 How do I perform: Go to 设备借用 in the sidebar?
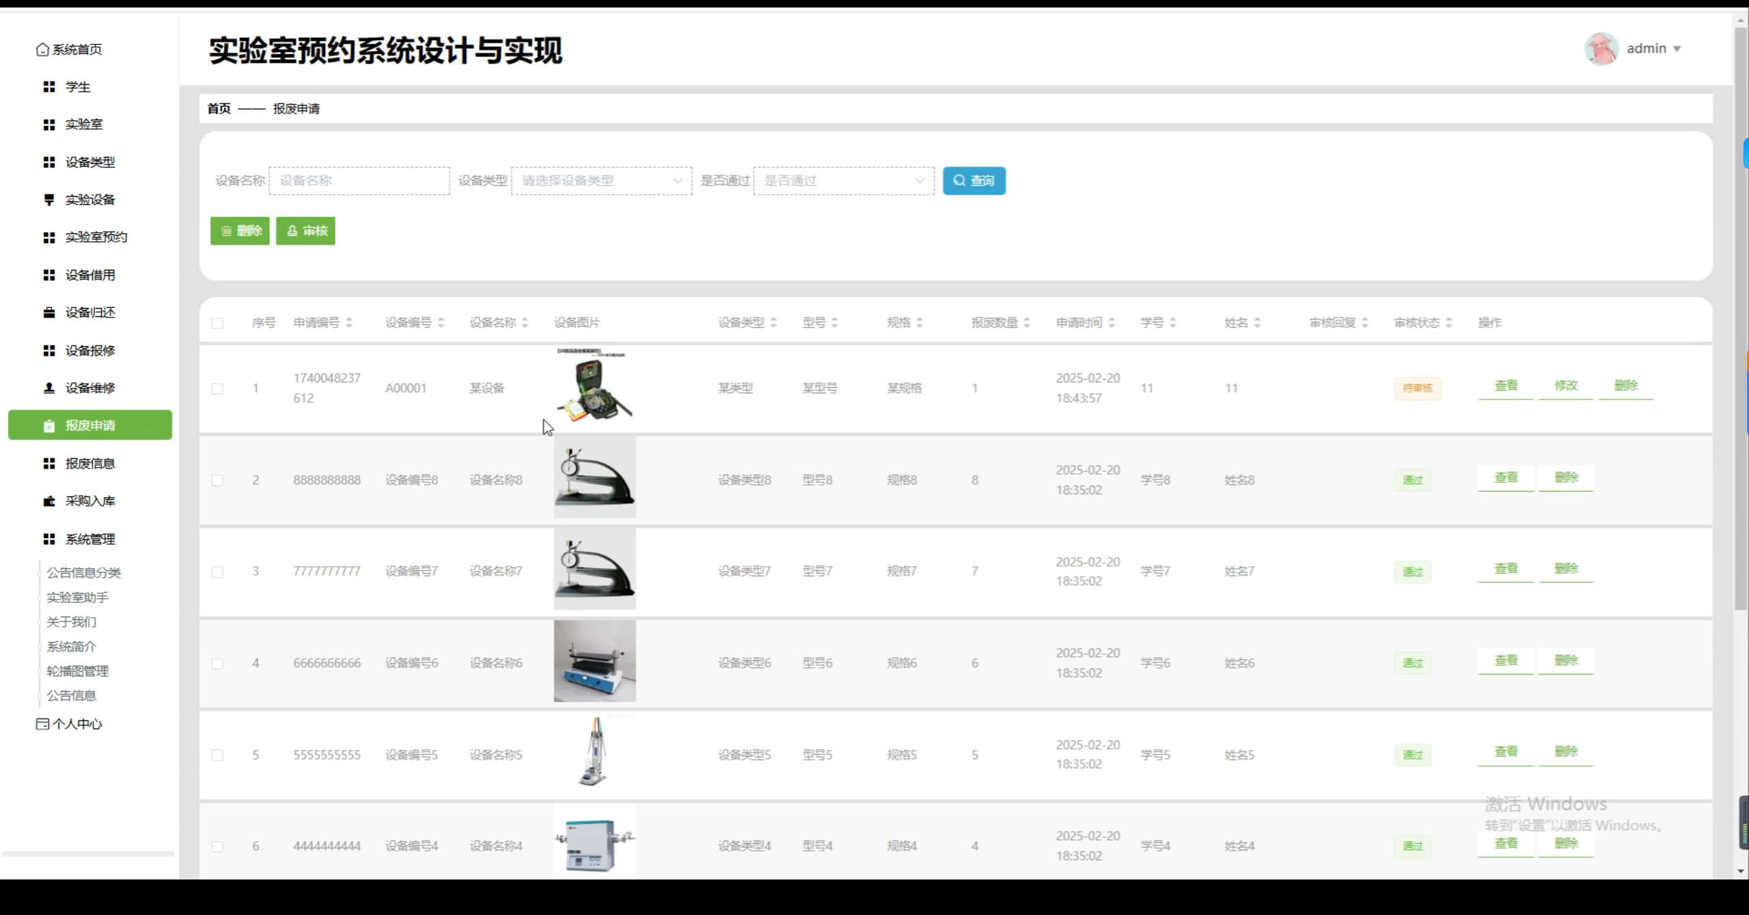point(89,274)
